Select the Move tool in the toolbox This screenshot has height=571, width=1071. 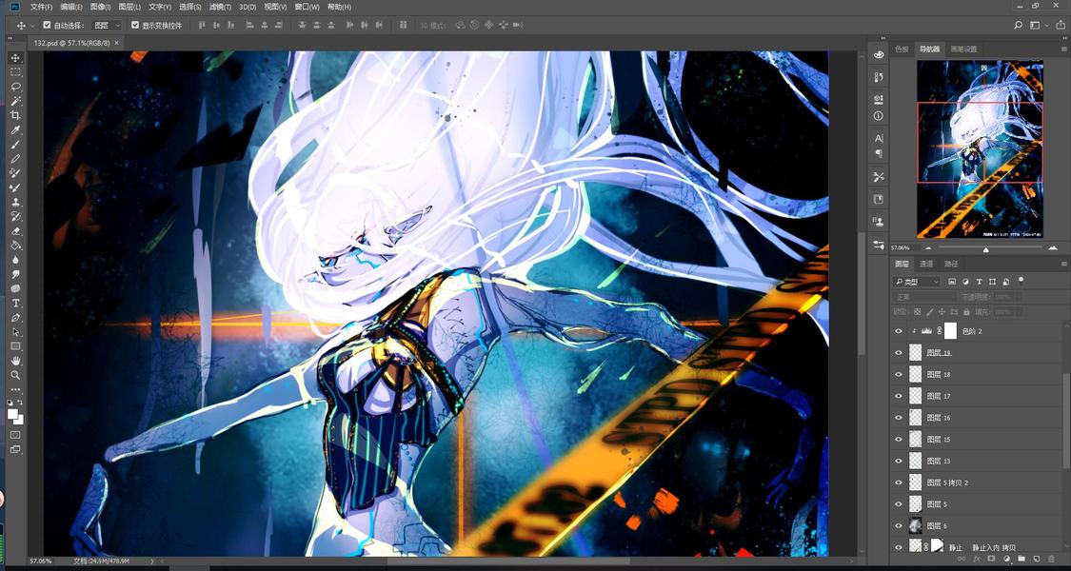pos(16,57)
